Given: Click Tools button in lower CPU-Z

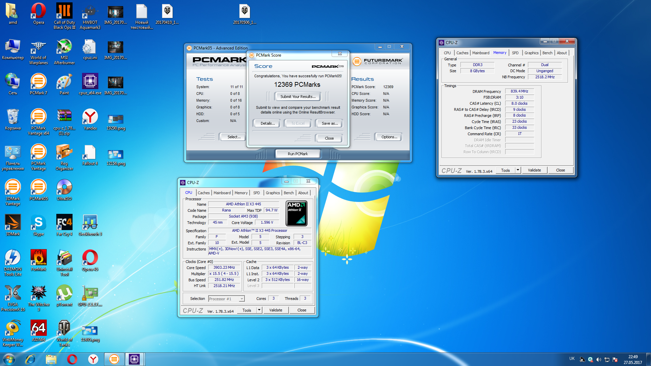Looking at the screenshot, I should (246, 310).
